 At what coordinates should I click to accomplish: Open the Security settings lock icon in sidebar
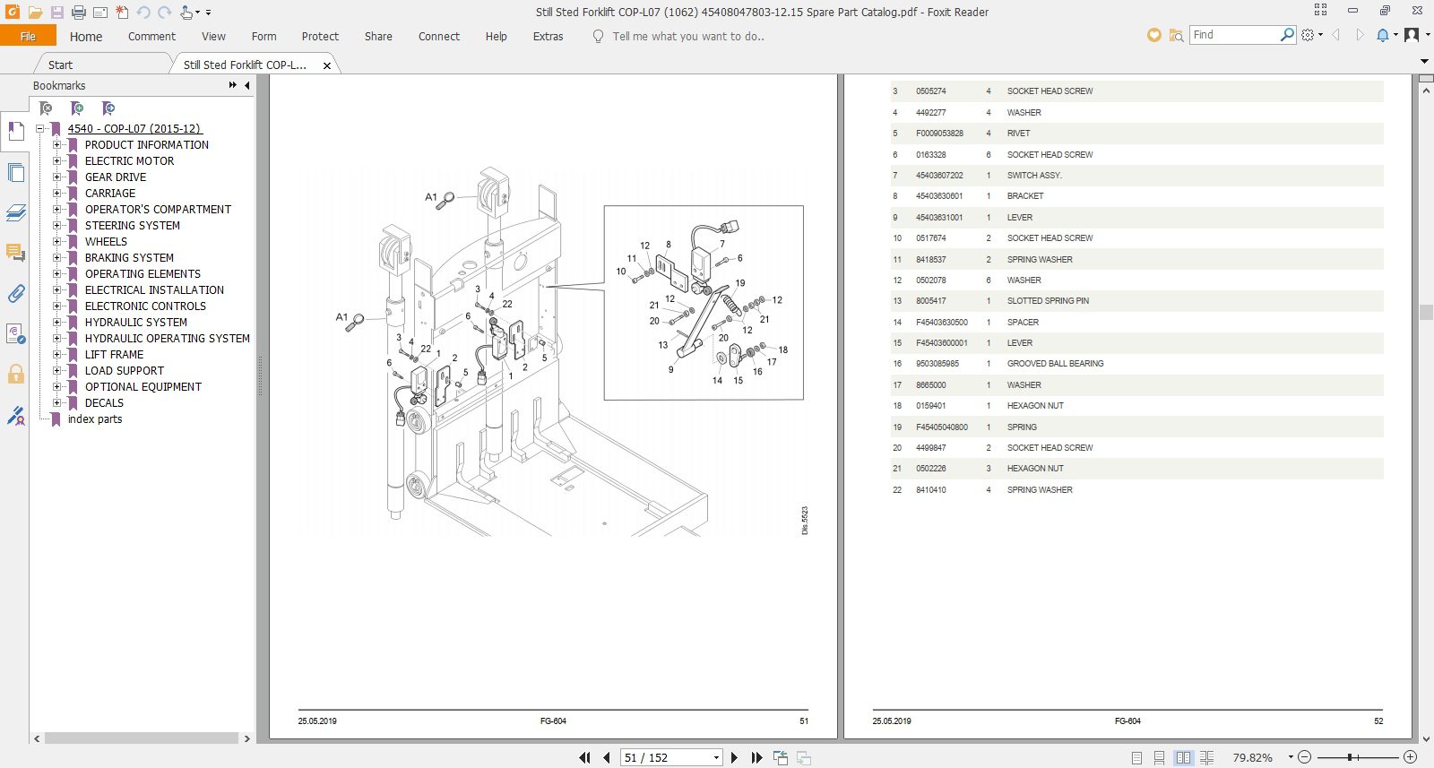coord(15,374)
